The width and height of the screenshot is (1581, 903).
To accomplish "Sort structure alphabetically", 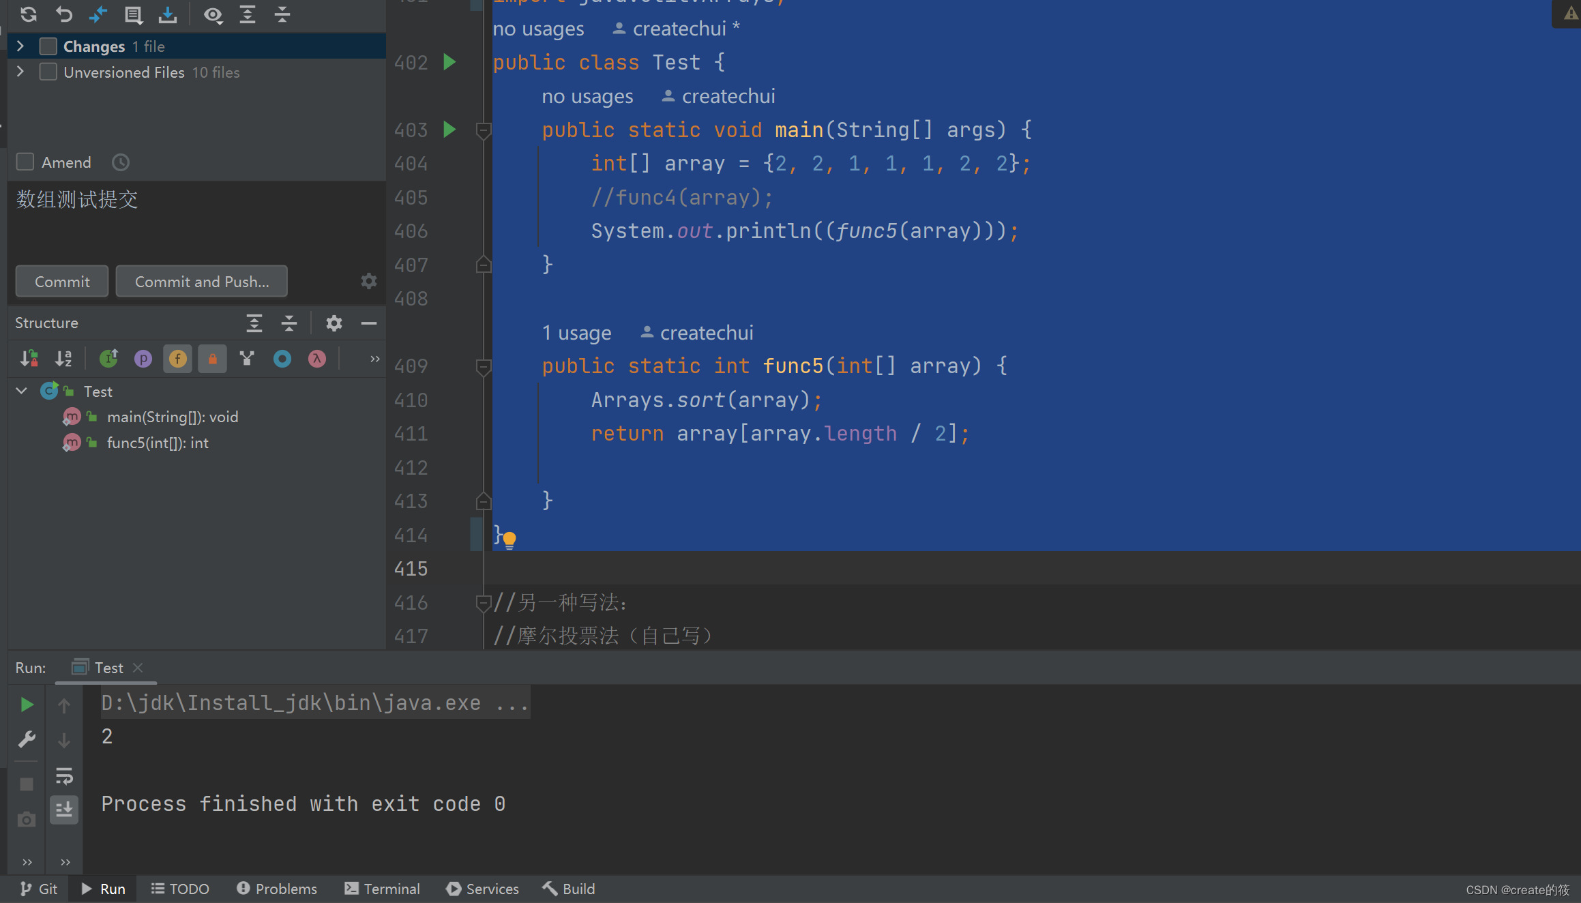I will (63, 359).
